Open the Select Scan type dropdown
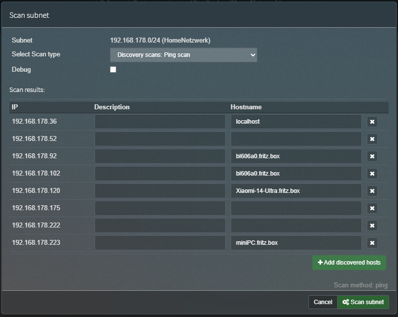Image resolution: width=398 pixels, height=317 pixels. [x=183, y=54]
